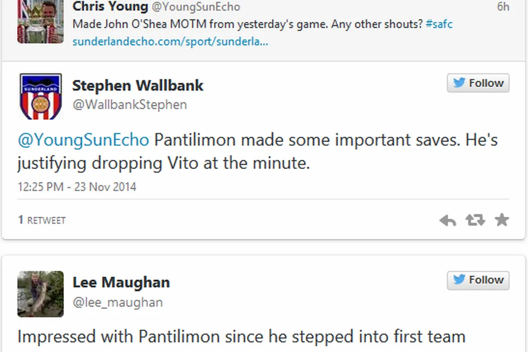The image size is (528, 352).
Task: Open the 6h timestamp on Chris Young's tweet
Action: [x=503, y=7]
